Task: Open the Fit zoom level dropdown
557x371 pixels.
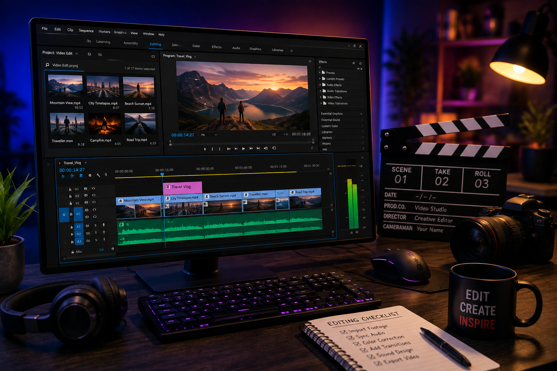Action: (209, 135)
